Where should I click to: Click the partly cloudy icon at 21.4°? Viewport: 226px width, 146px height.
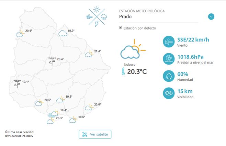coord(89,54)
